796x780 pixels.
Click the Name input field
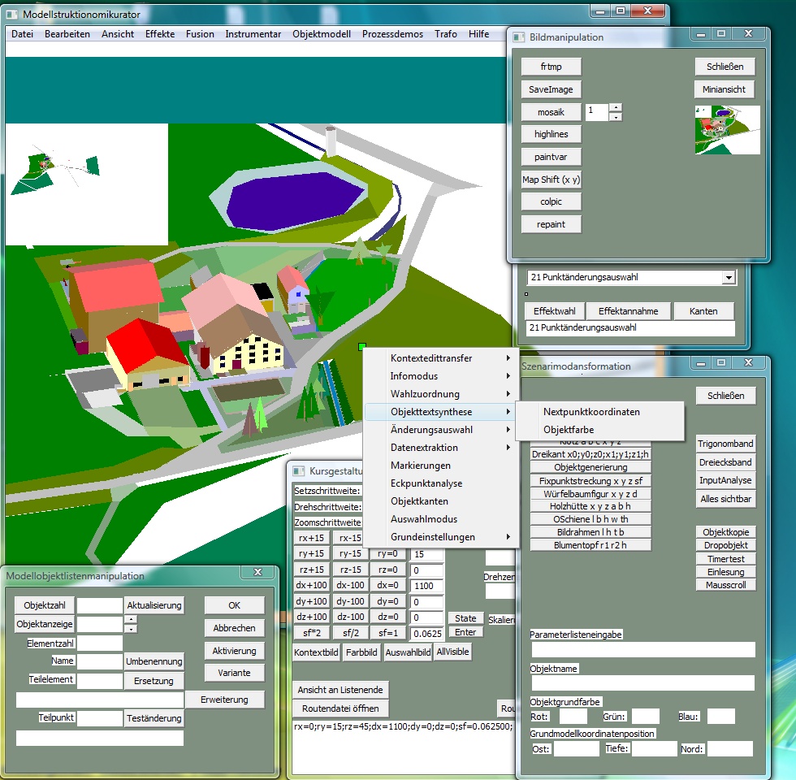click(x=99, y=661)
